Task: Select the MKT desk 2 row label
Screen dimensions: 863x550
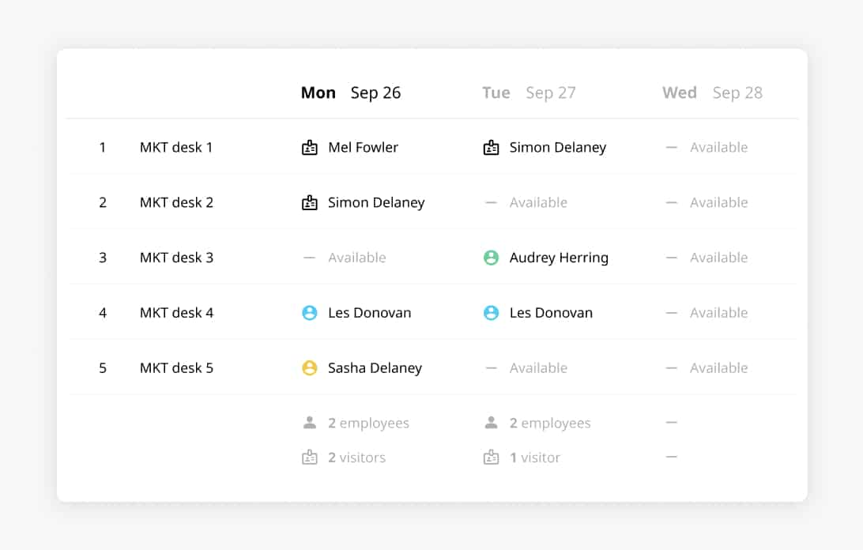Action: coord(176,202)
